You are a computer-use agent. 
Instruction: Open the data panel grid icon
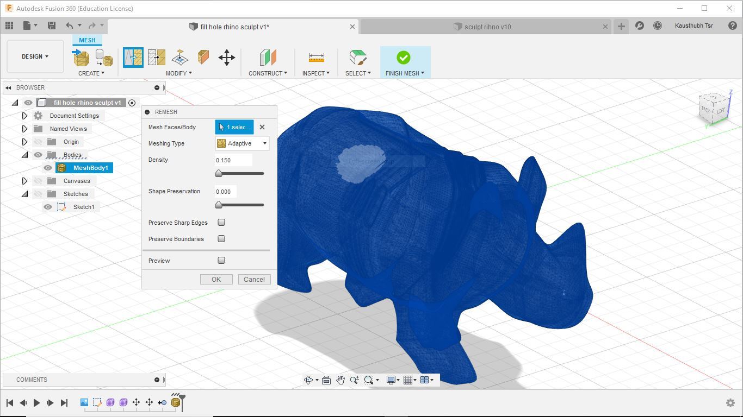click(x=9, y=26)
